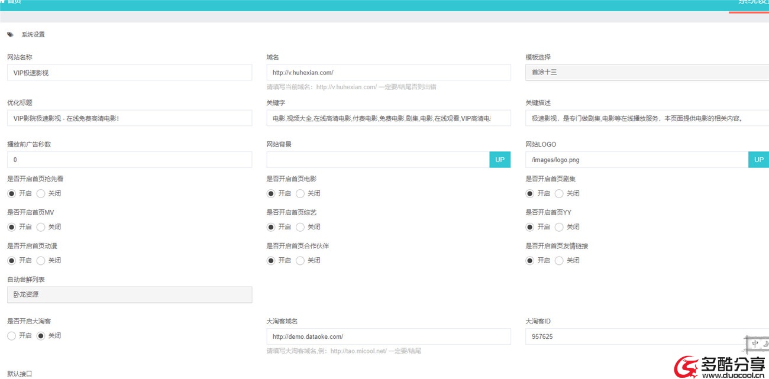
Task: Select 开启 for 是否开启首页电影
Action: 271,193
